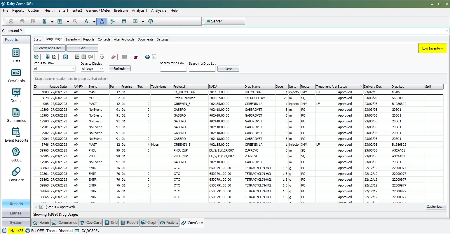Click the save icon in Drug Usage toolbar
Screen dimensions: 450x234
pyautogui.click(x=66, y=57)
